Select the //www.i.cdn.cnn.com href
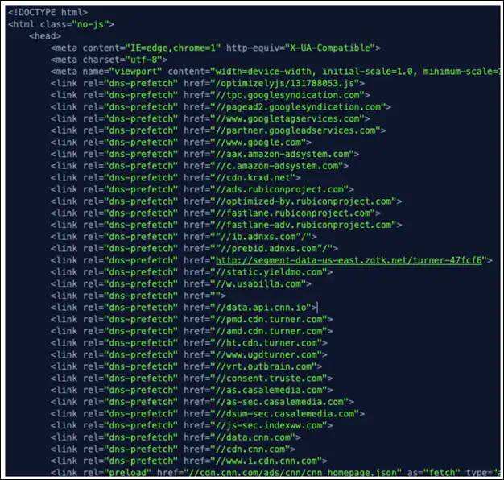This screenshot has width=504, height=480. [268, 461]
